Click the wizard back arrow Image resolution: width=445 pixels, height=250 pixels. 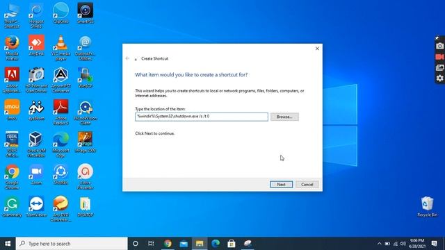127,58
